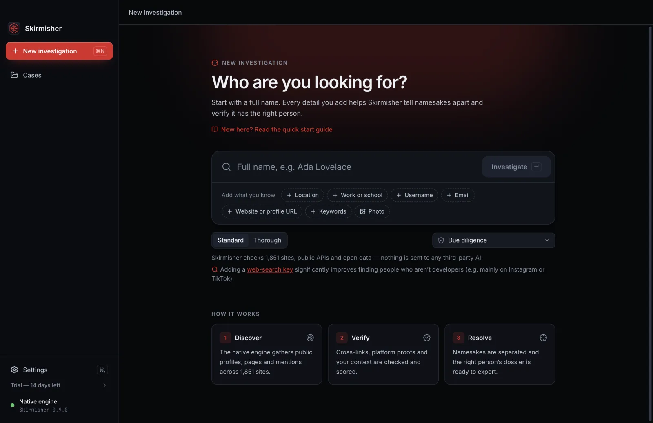Click the 'Who are you looking for?' heading
This screenshot has height=423, width=653.
(x=309, y=82)
